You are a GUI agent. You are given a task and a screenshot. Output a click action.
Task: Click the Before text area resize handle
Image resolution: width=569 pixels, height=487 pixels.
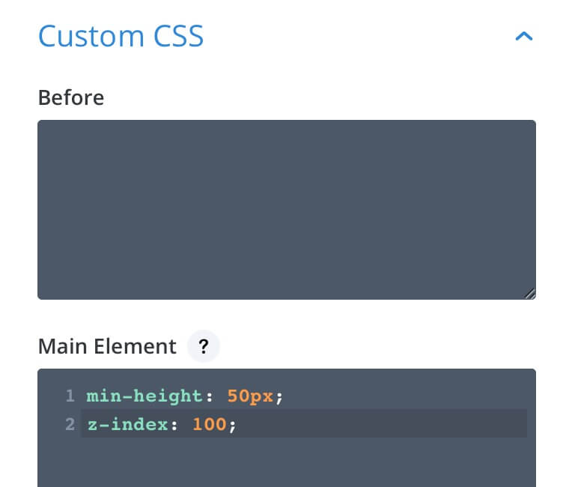click(x=530, y=294)
